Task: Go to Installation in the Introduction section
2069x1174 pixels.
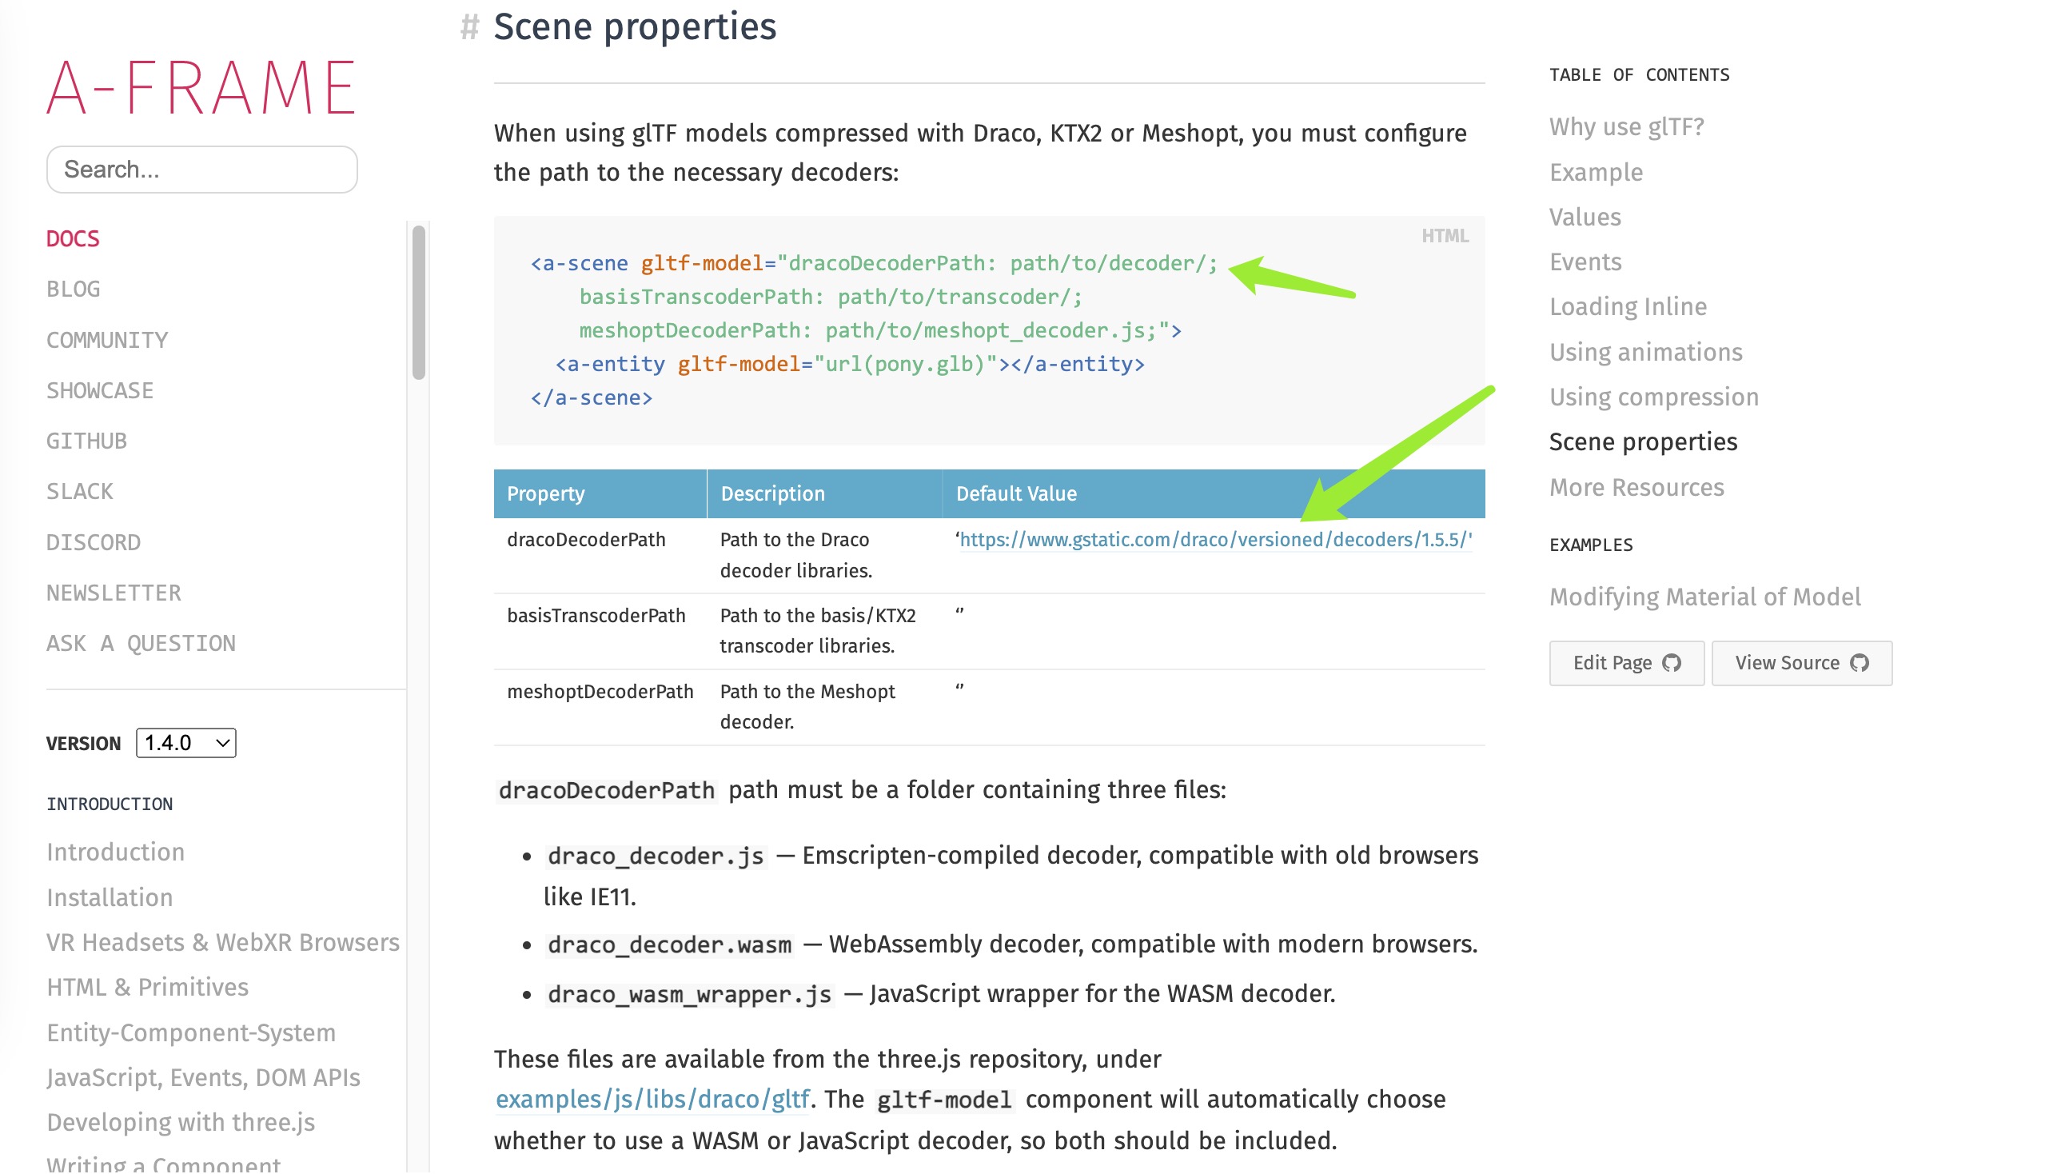Action: 110,897
